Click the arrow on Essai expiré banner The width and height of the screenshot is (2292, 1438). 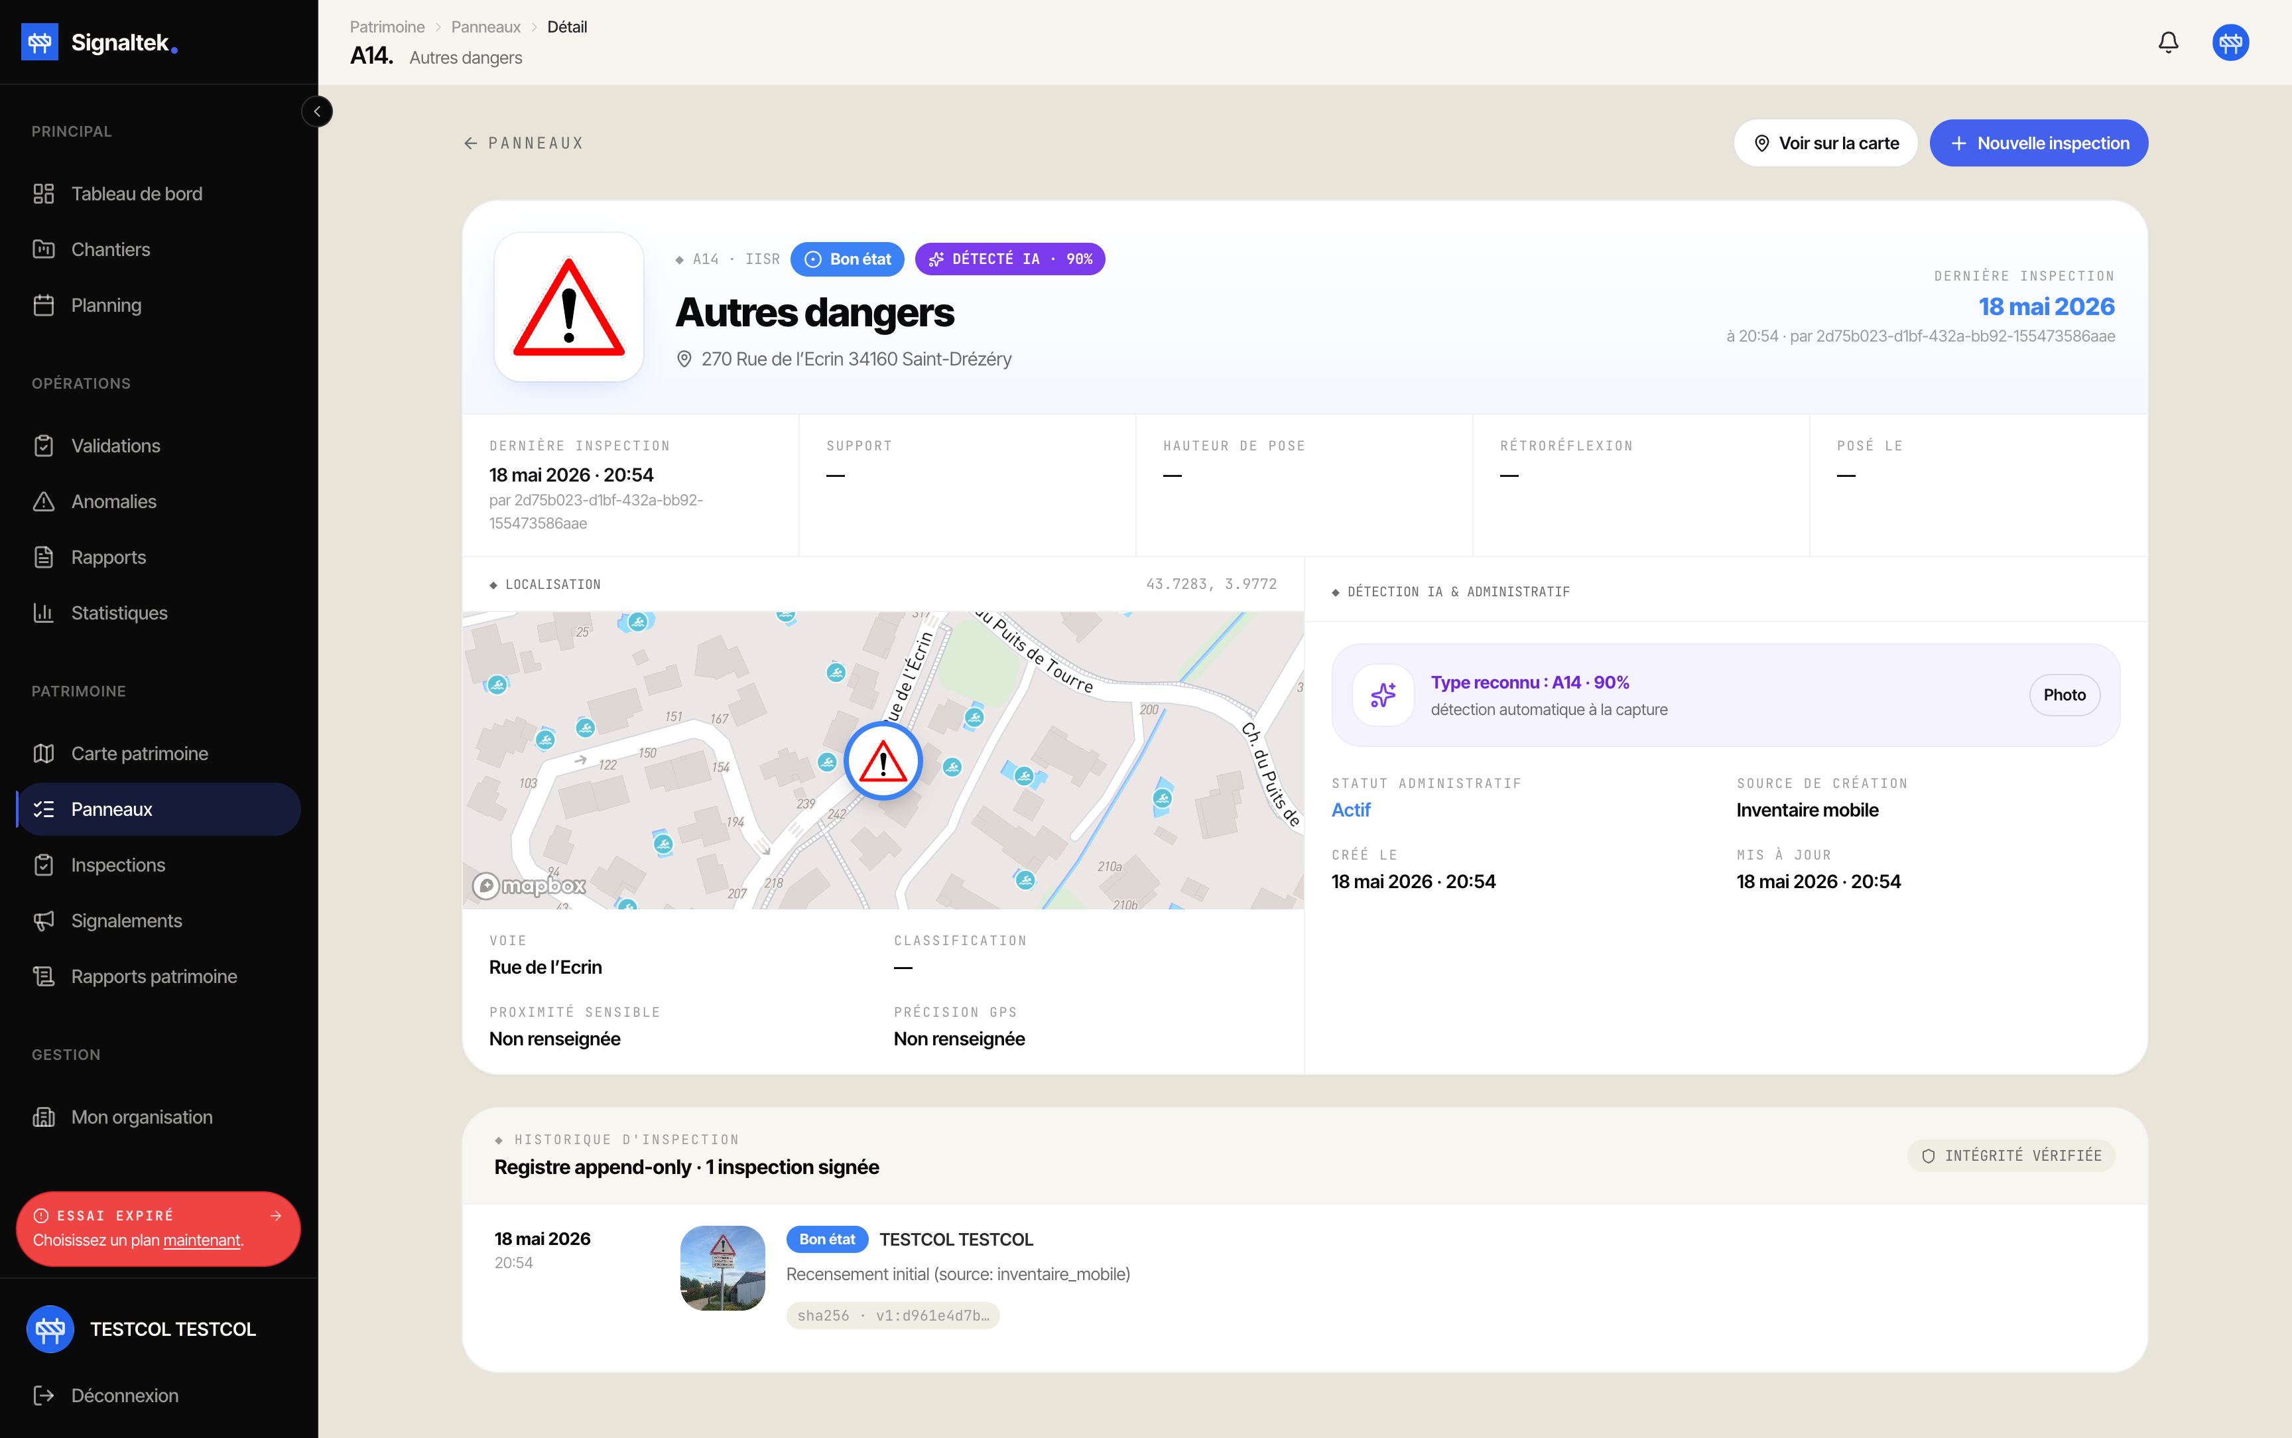coord(276,1215)
